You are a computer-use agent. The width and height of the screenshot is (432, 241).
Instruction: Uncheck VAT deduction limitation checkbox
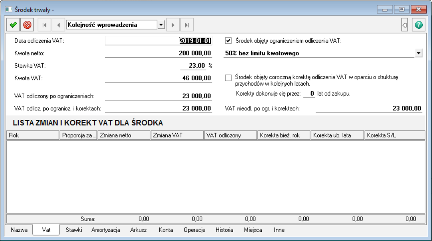(228, 40)
